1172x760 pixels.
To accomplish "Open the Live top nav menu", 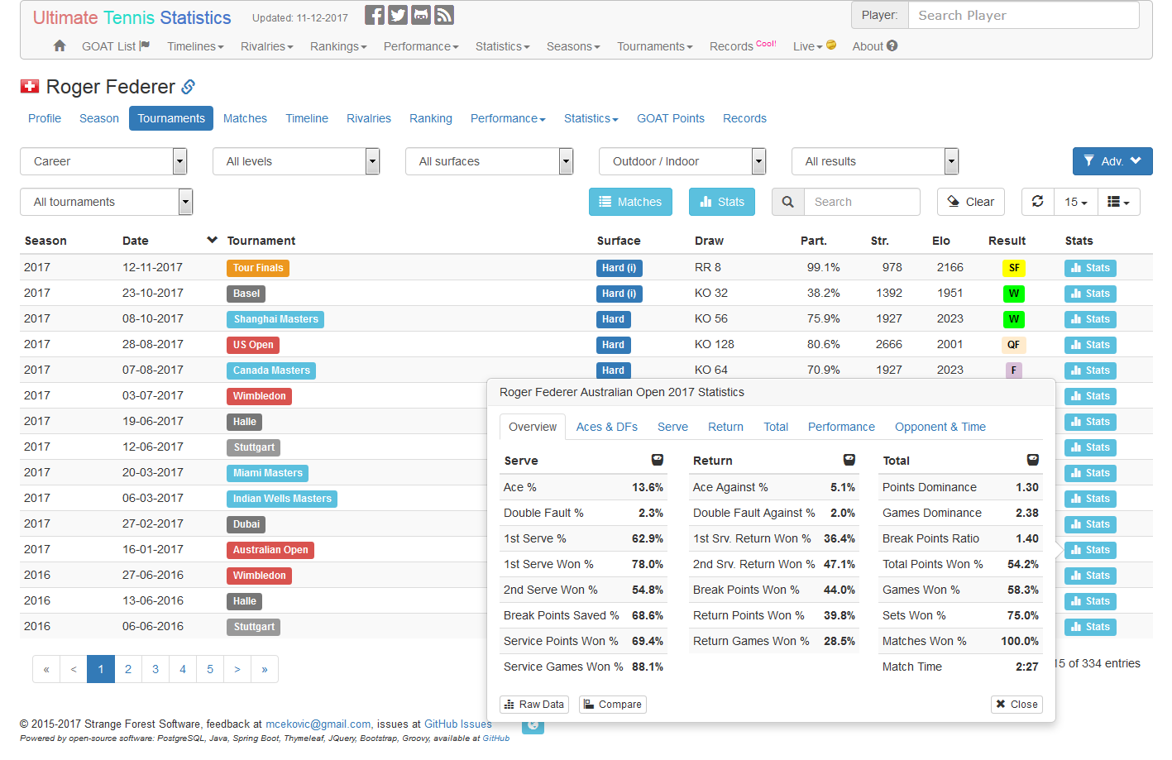I will [814, 46].
